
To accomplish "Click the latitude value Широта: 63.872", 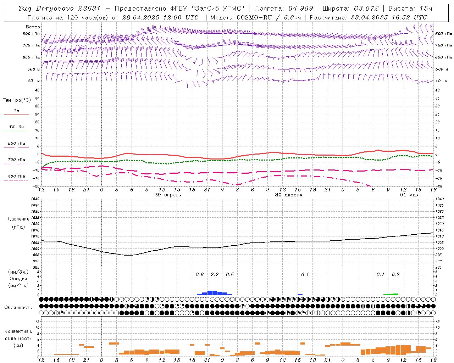I will [x=350, y=9].
